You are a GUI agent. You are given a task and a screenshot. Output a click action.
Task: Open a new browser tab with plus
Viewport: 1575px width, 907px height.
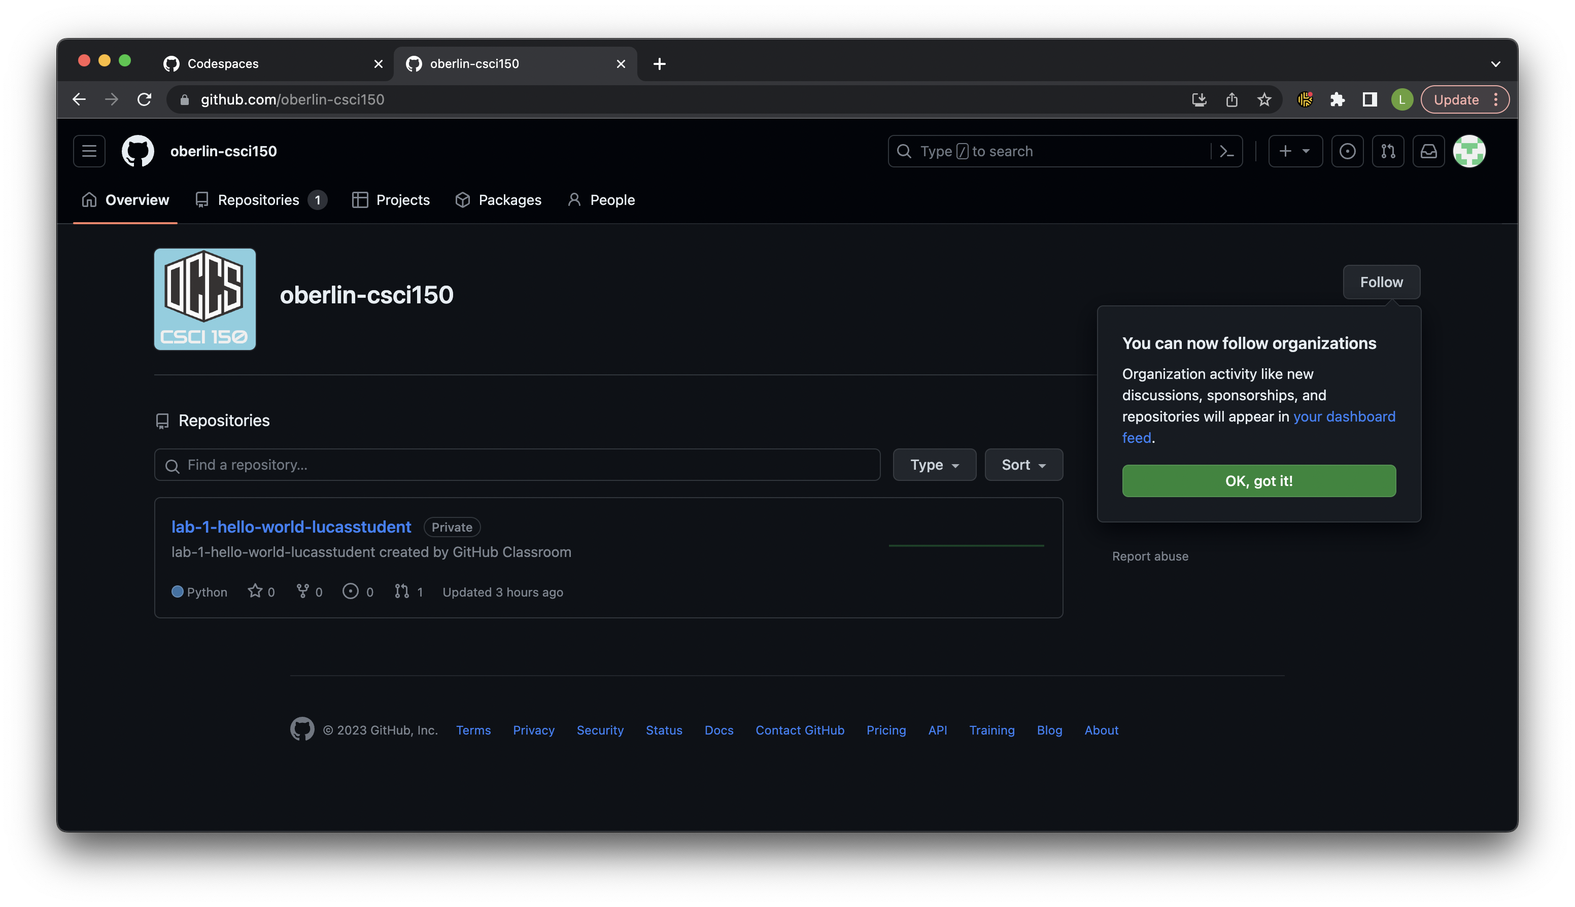[659, 63]
